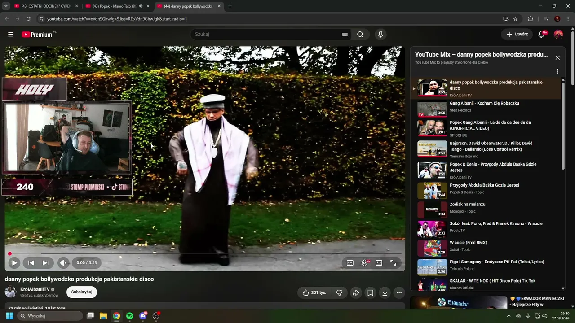This screenshot has height=323, width=575.
Task: Open the Chrome media controls
Action: point(546,19)
